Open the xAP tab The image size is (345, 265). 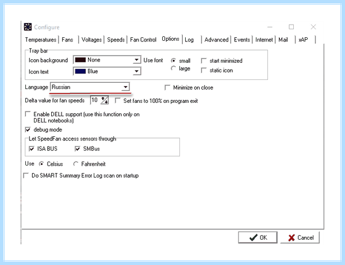pos(303,40)
